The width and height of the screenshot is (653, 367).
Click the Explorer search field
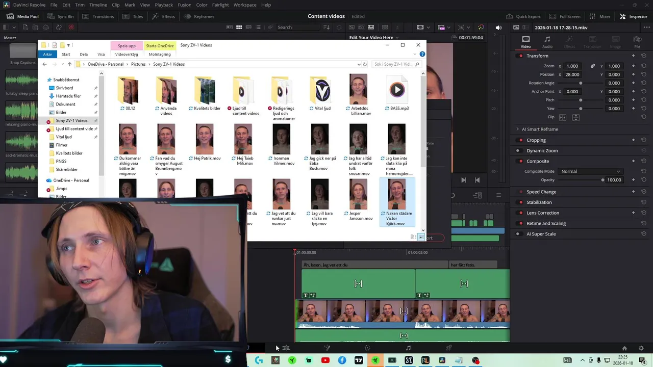(396, 64)
